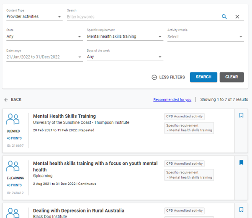This screenshot has height=218, width=252.
Task: Open the Days of the week dropdown
Action: pyautogui.click(x=125, y=57)
